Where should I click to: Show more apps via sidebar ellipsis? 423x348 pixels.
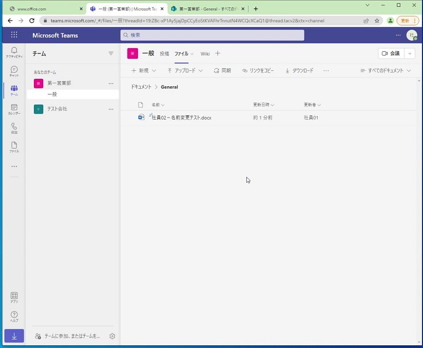[x=14, y=167]
